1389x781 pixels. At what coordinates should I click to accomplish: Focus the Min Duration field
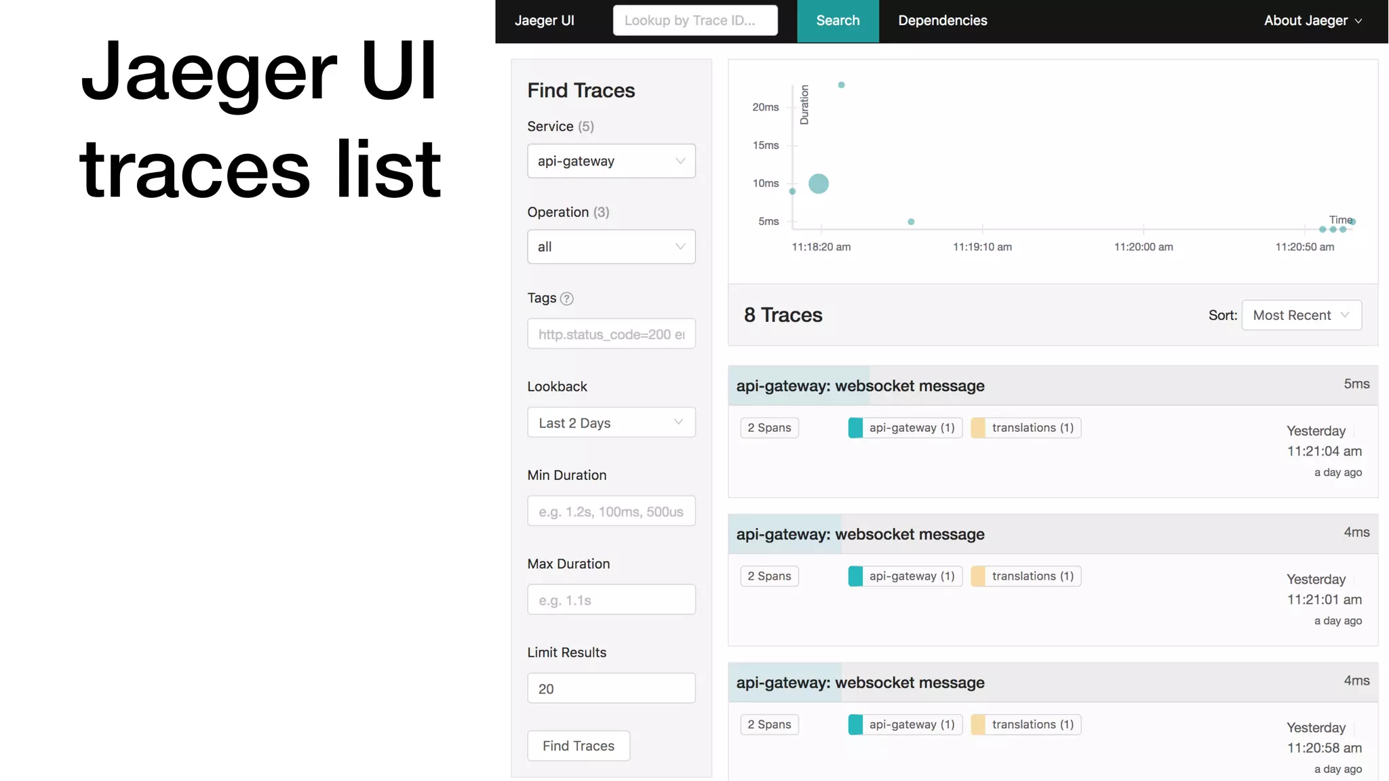(611, 511)
